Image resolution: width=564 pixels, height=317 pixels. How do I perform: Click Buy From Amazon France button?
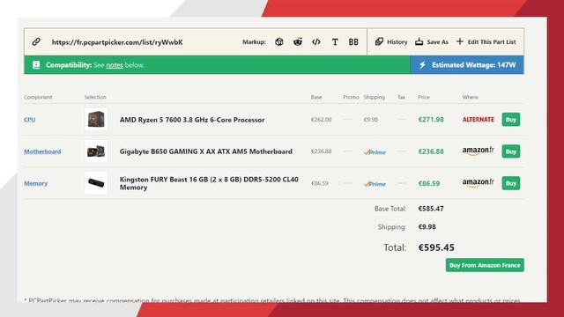pos(485,265)
